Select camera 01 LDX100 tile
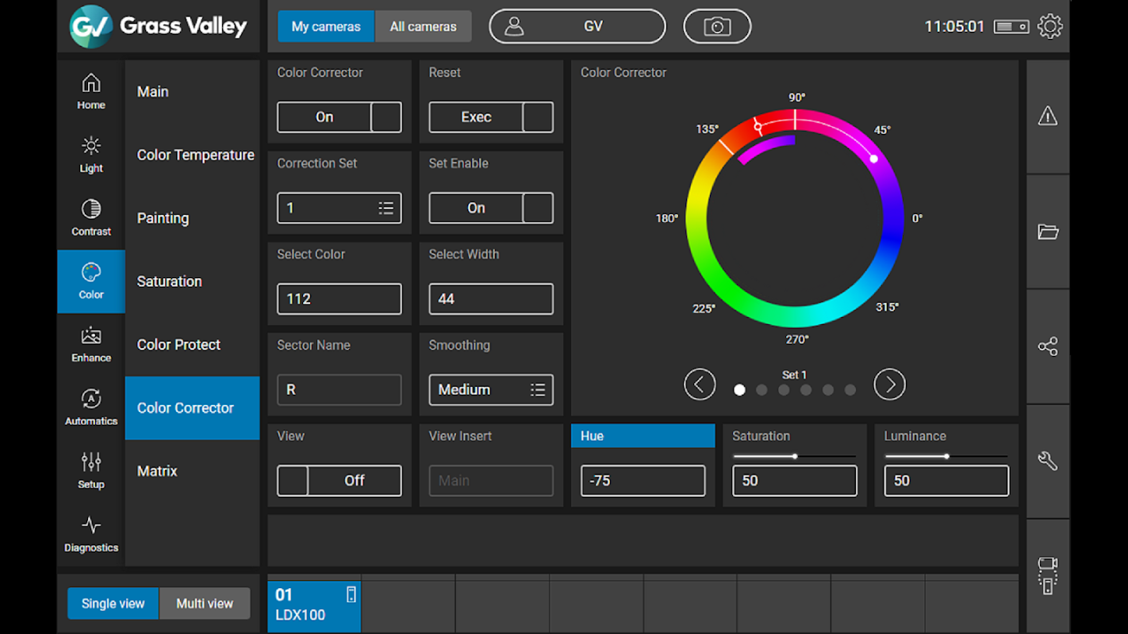1128x634 pixels. 314,606
